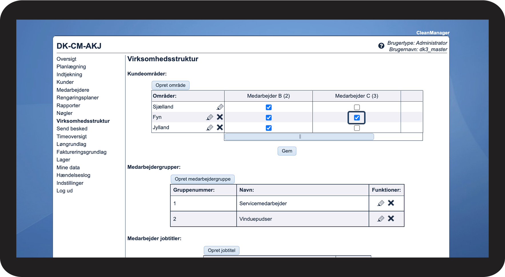The image size is (505, 277).
Task: Delete the Jylland area
Action: tap(220, 127)
